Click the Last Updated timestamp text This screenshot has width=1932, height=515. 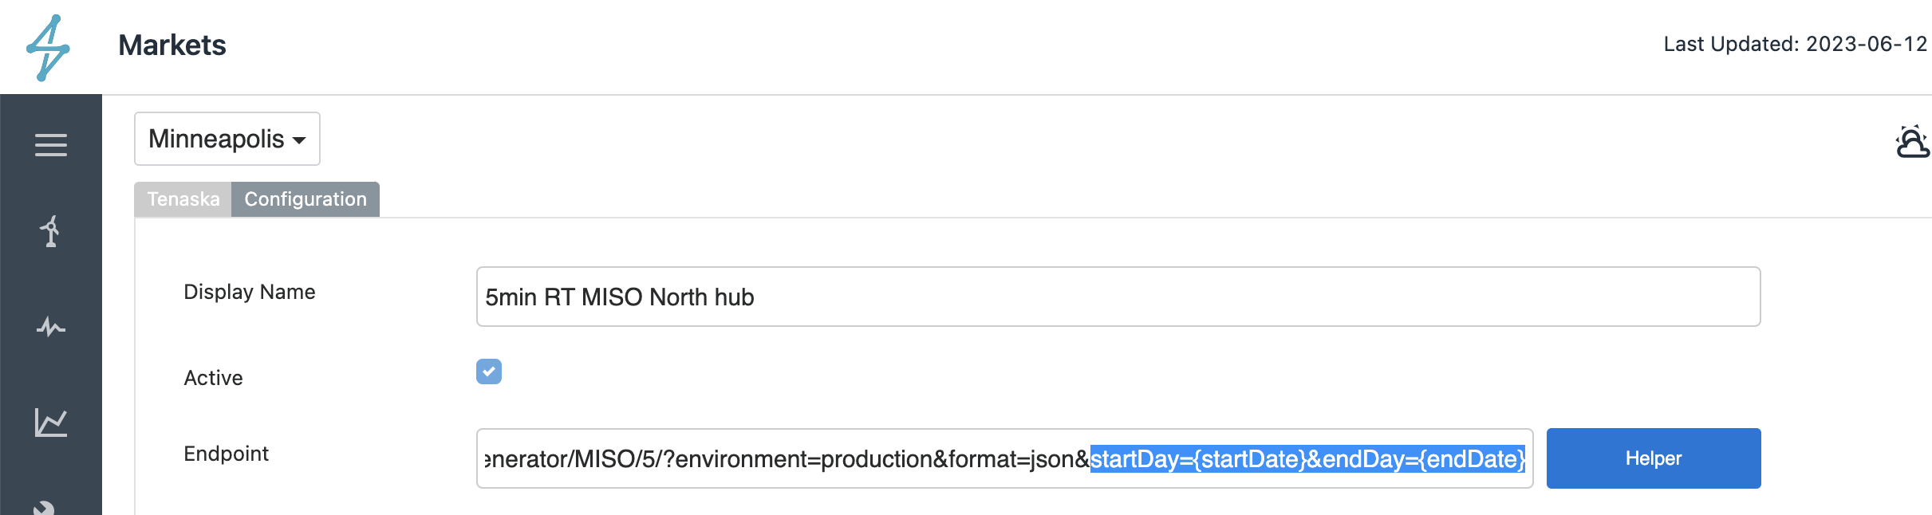[1796, 44]
